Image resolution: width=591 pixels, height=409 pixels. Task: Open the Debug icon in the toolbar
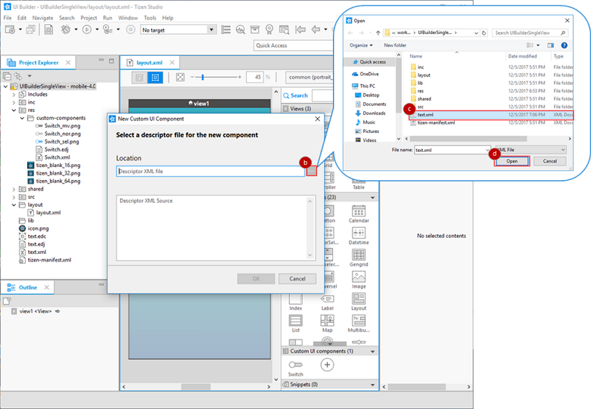pyautogui.click(x=65, y=30)
